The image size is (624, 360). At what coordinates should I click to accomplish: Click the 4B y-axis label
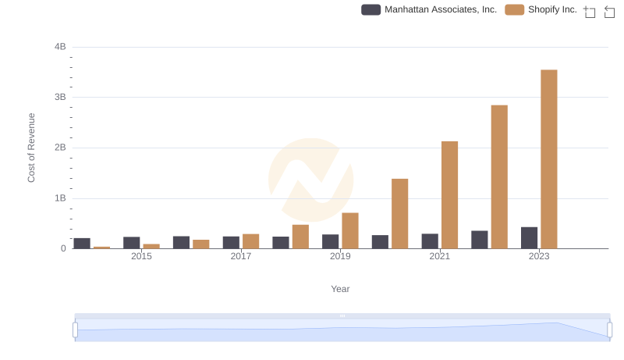point(60,47)
